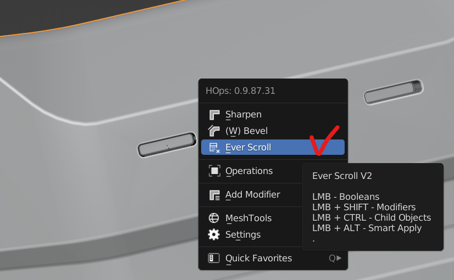The height and width of the screenshot is (280, 454).
Task: Click the Quick Favorites submenu arrow
Action: pos(339,258)
